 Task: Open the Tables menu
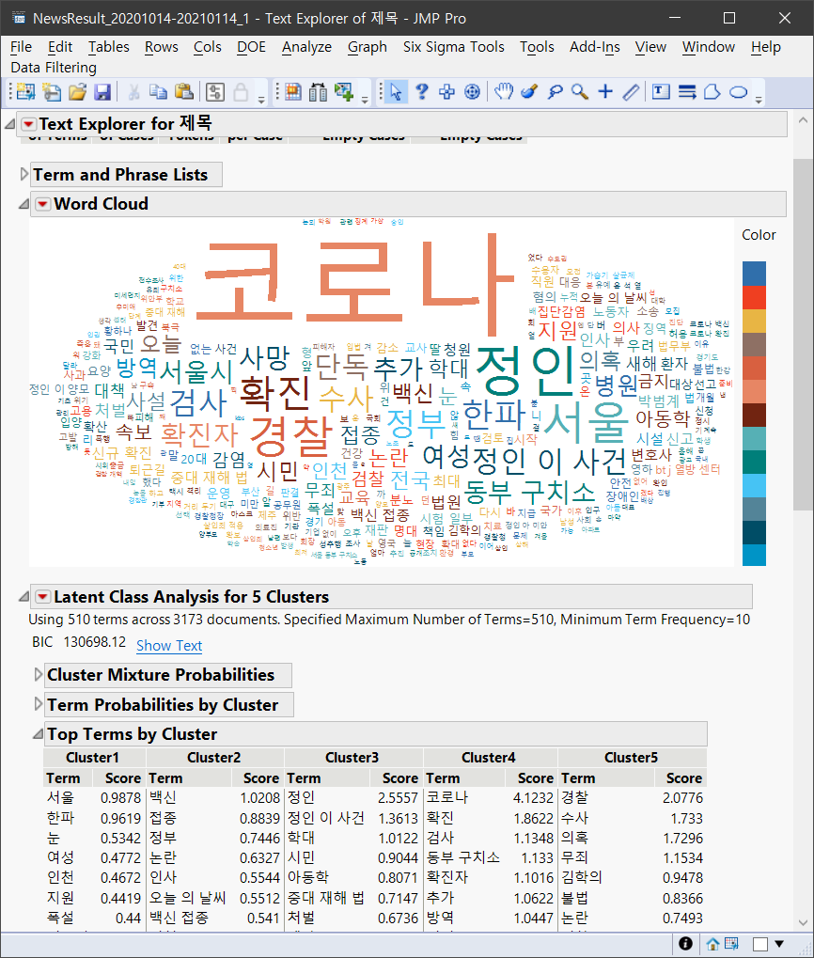(109, 47)
